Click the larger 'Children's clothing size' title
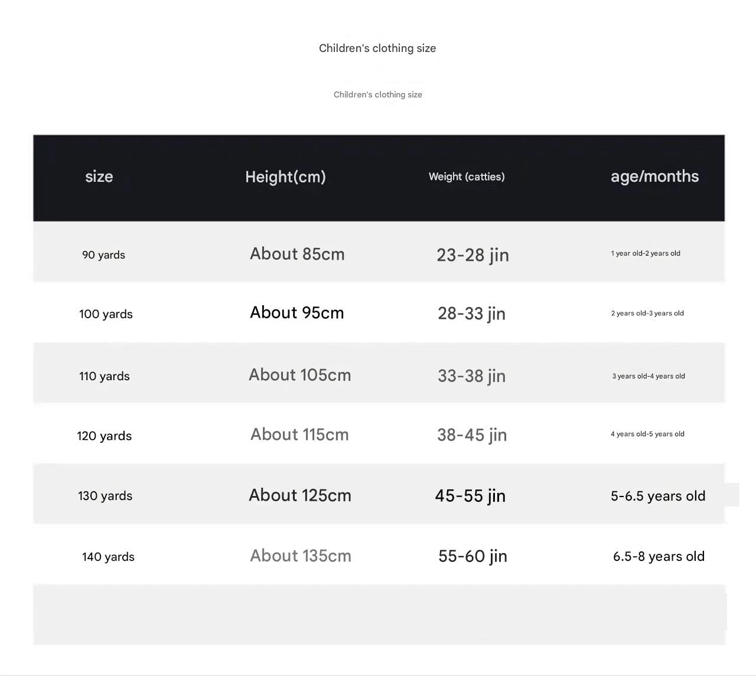756x676 pixels. [x=377, y=48]
